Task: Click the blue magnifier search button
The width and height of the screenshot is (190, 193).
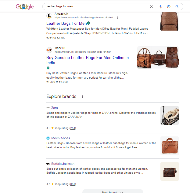Action: [x=177, y=7]
